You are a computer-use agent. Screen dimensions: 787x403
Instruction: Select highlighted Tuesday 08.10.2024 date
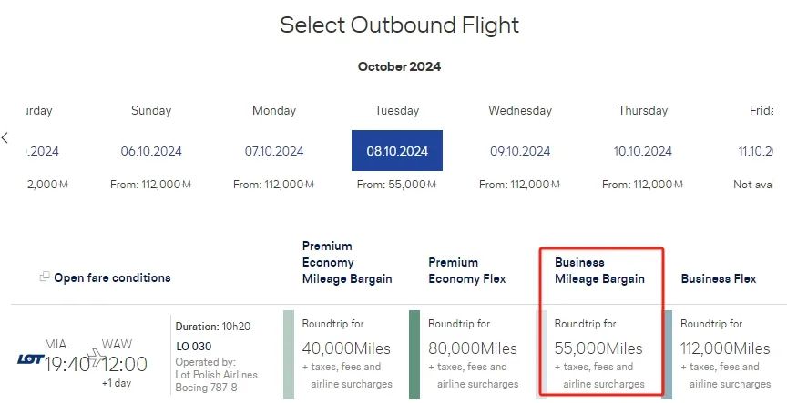click(x=397, y=150)
